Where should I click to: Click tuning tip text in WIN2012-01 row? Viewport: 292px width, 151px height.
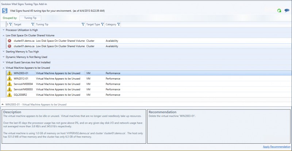coord(58,79)
